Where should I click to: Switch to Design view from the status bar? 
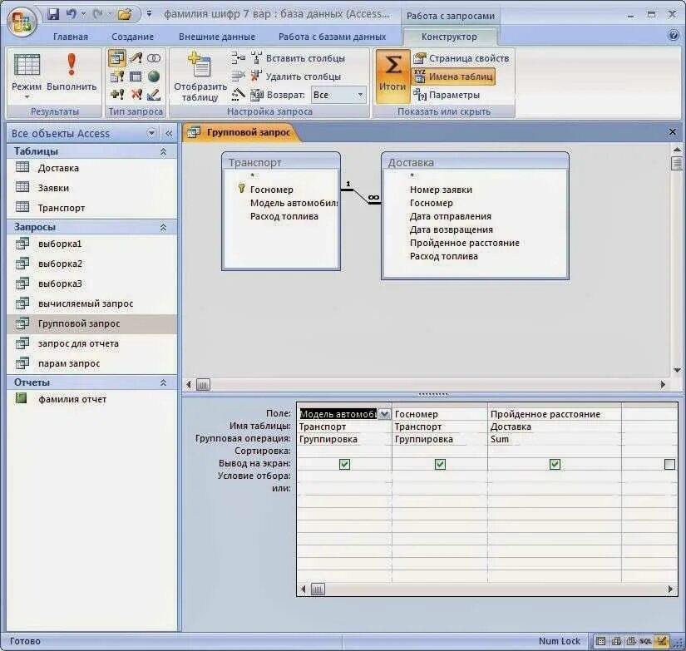coord(662,641)
